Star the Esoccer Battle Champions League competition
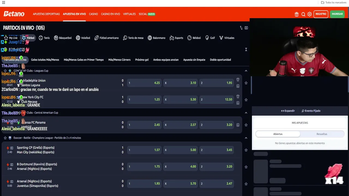This screenshot has height=196, width=349. click(5, 138)
